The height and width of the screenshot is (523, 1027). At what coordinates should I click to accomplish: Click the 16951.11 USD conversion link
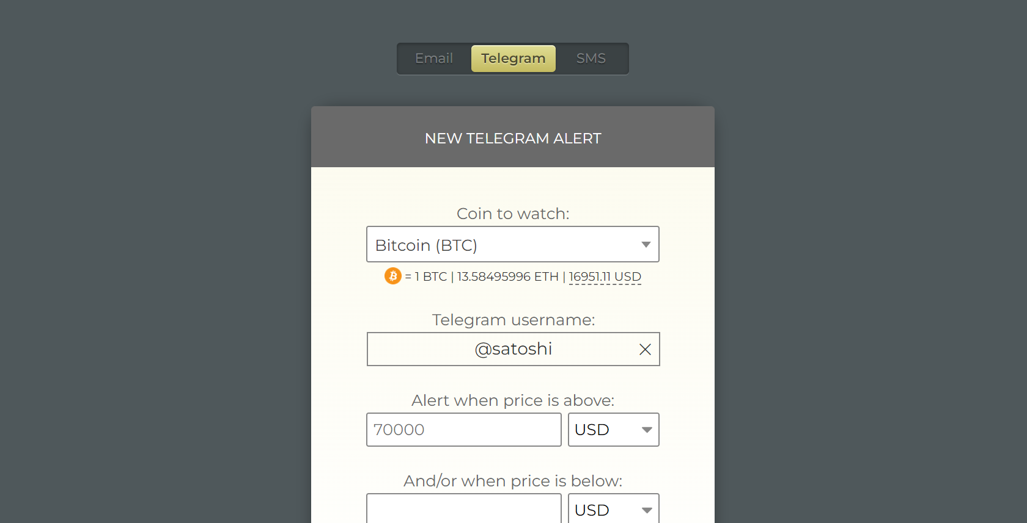click(x=605, y=276)
